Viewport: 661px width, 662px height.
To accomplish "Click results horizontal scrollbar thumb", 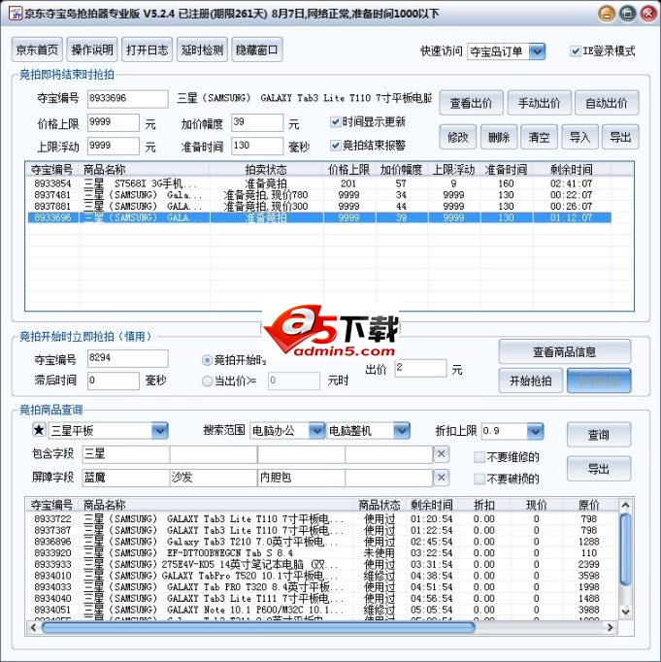I will [x=258, y=627].
